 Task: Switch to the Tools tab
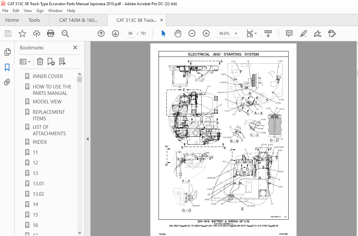click(34, 20)
